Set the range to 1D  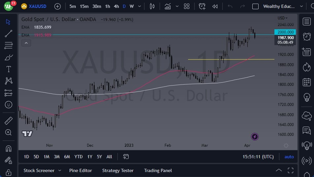pyautogui.click(x=26, y=157)
